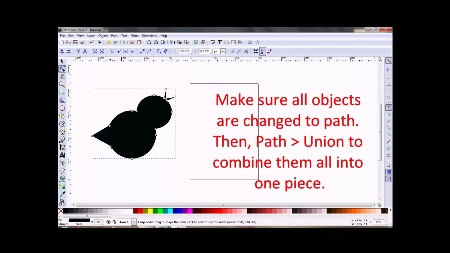Viewport: 450px width, 253px height.
Task: Select the Spiral tool
Action: 62,124
